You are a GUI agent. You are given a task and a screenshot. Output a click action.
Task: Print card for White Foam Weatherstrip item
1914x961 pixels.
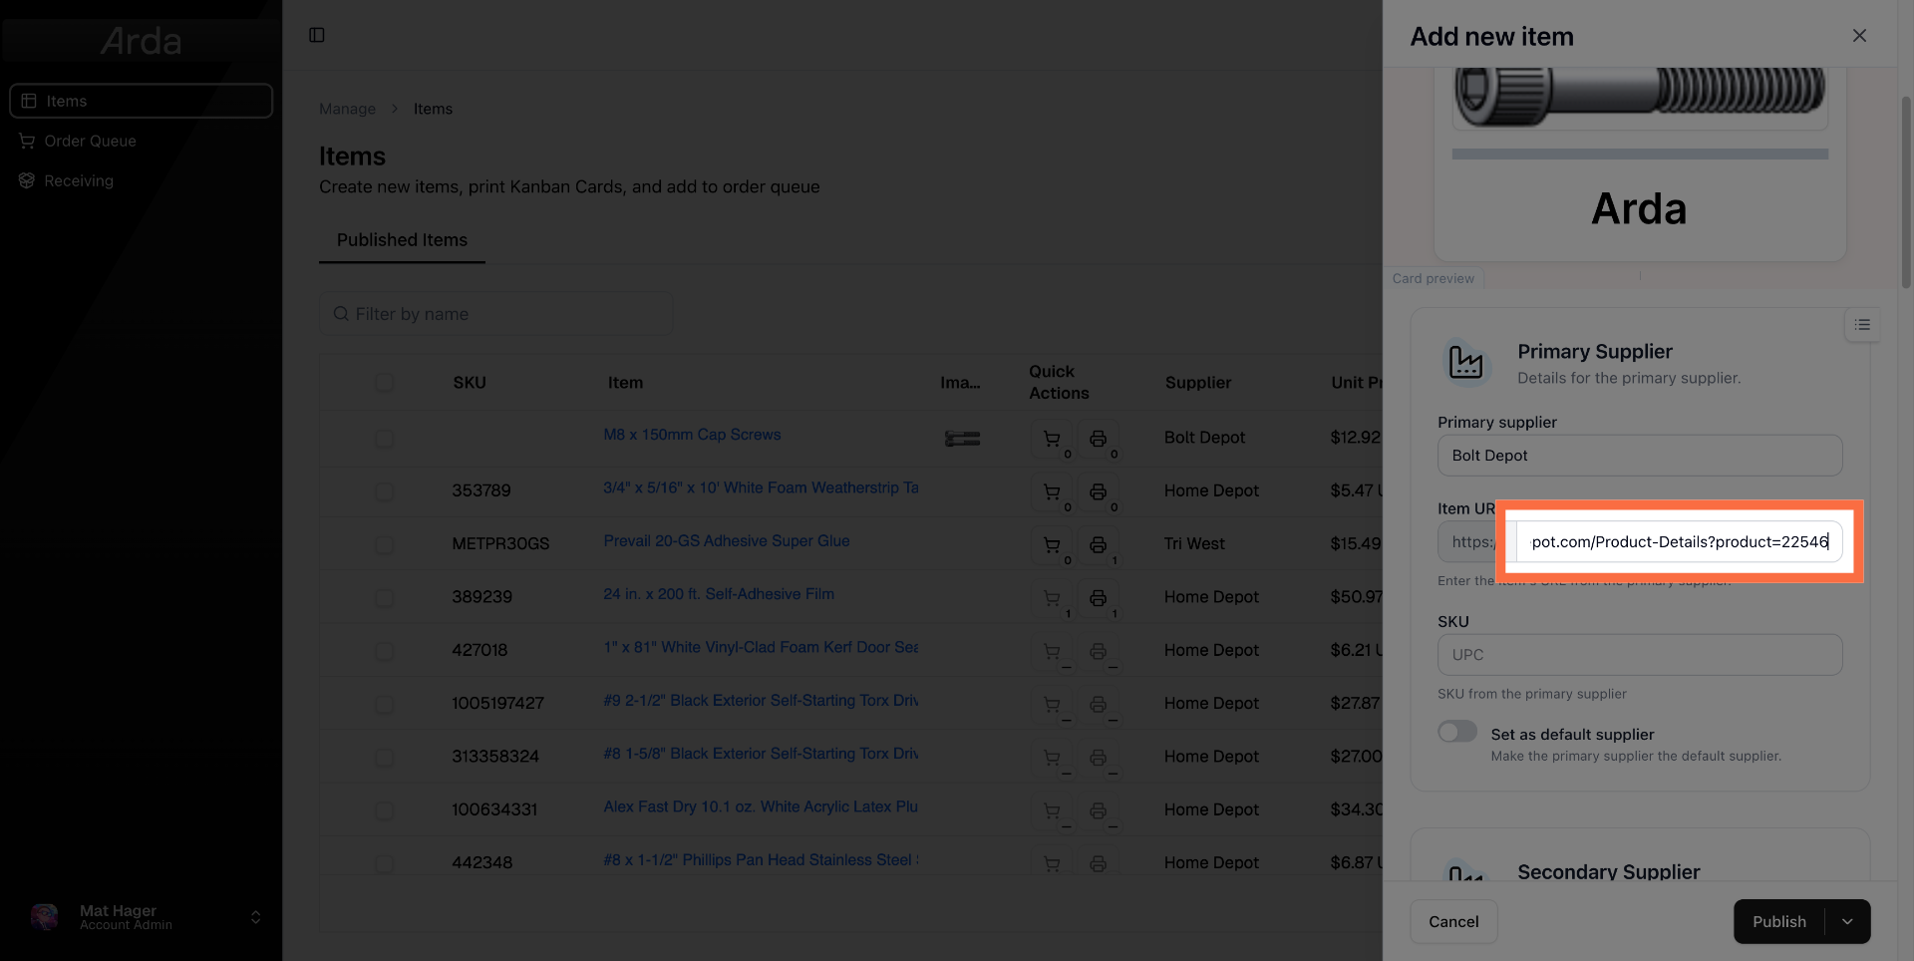click(x=1098, y=491)
